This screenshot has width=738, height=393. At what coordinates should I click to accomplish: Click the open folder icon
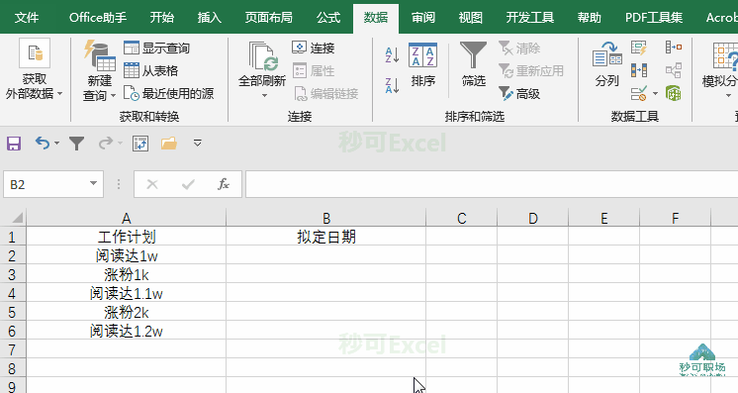coord(169,143)
